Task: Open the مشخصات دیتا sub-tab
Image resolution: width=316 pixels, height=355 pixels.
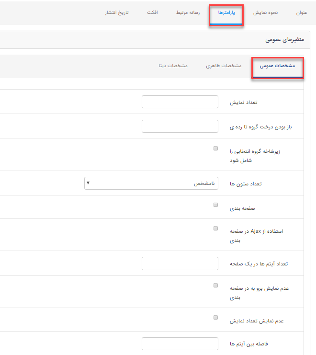Action: 173,66
